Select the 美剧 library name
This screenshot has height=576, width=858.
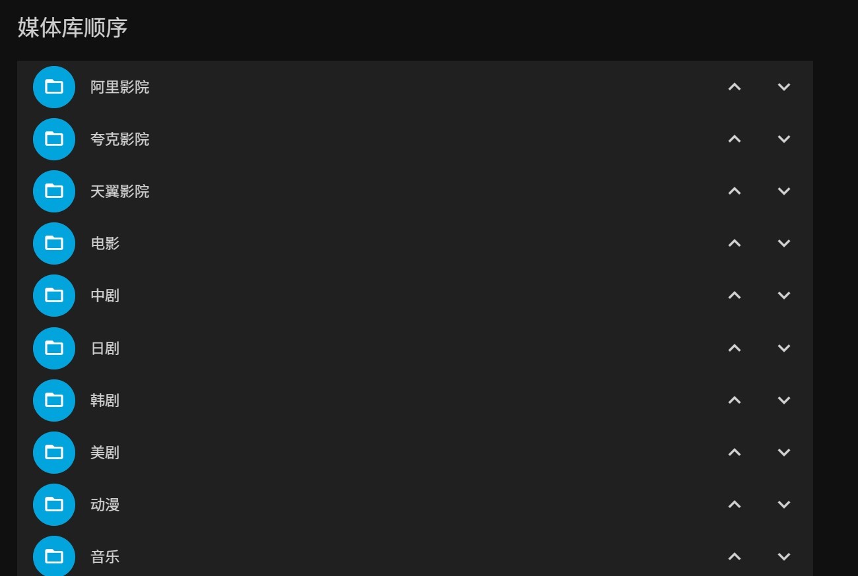pos(105,453)
